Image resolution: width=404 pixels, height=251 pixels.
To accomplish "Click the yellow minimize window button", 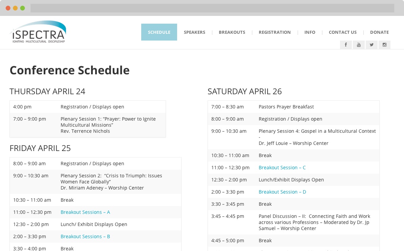I will click(x=15, y=8).
